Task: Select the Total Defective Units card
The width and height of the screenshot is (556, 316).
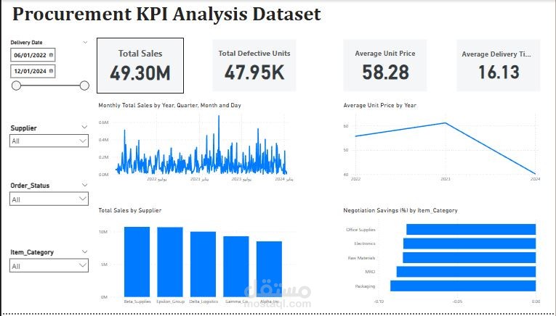Action: point(254,65)
